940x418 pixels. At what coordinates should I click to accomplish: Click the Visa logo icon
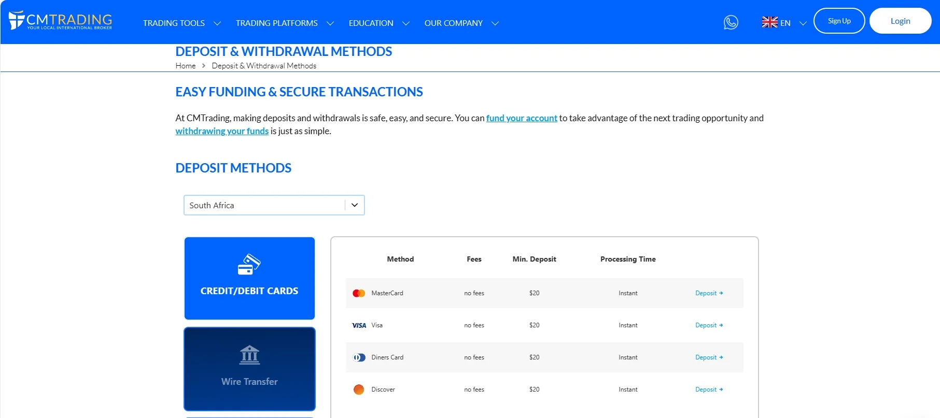click(x=359, y=325)
